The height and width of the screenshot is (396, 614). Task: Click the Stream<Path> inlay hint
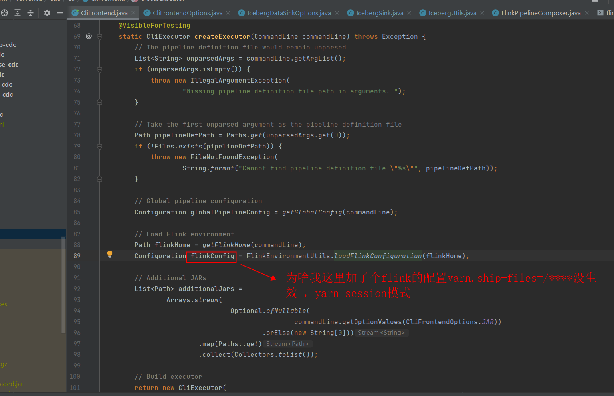[287, 344]
